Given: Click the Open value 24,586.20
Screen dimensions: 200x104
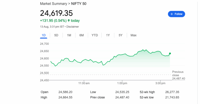Looking at the screenshot, I should click(65, 92).
